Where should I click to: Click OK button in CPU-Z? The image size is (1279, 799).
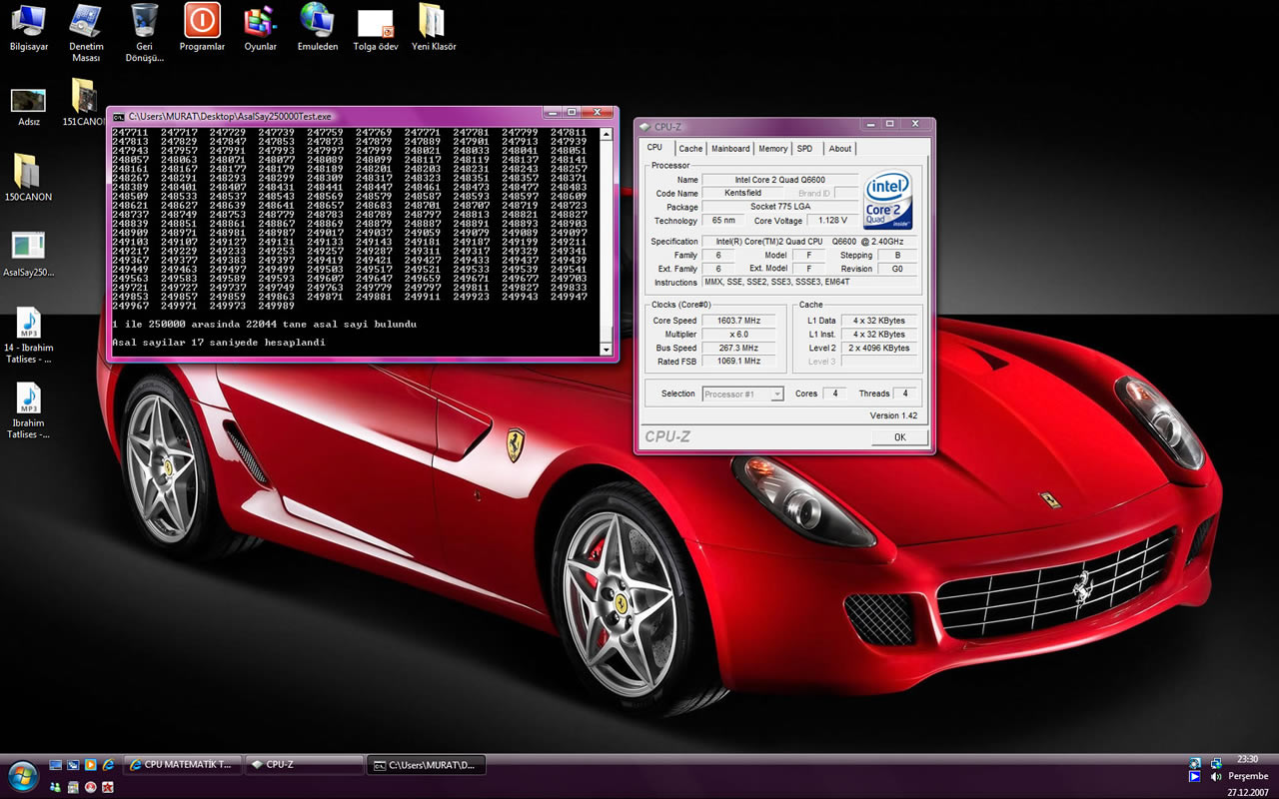tap(899, 437)
